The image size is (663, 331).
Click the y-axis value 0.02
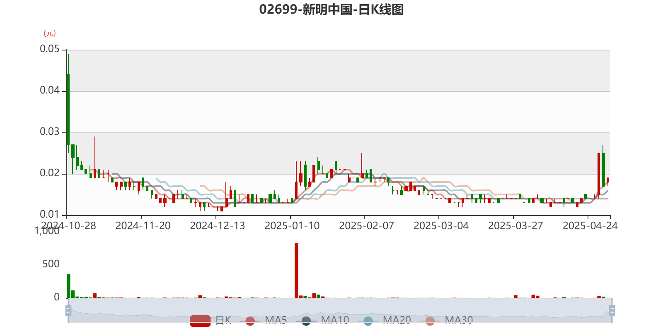[x=50, y=173]
